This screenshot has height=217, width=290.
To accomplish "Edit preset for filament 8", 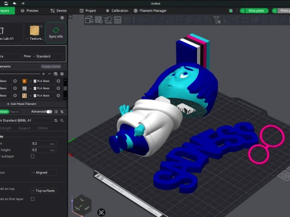I will pos(59,81).
